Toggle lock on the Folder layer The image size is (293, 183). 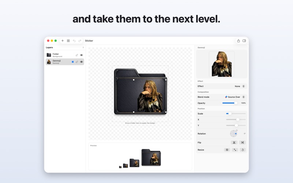[x=77, y=55]
